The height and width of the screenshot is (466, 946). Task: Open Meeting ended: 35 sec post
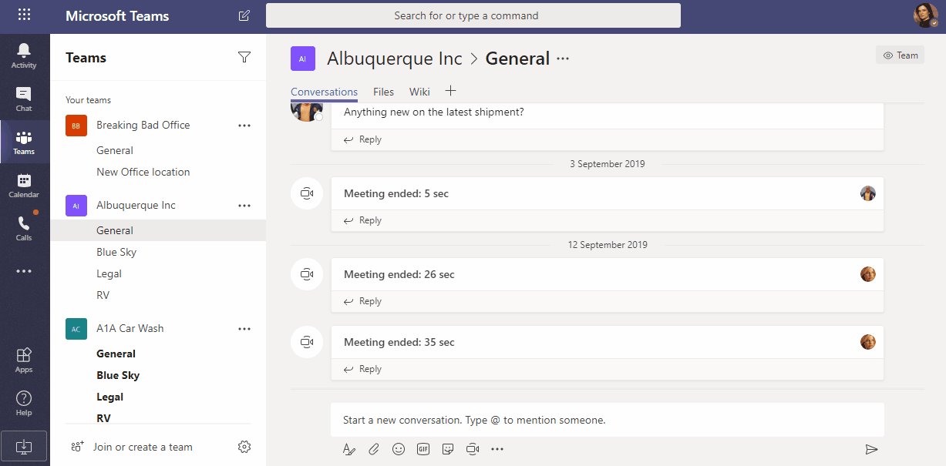coord(607,342)
